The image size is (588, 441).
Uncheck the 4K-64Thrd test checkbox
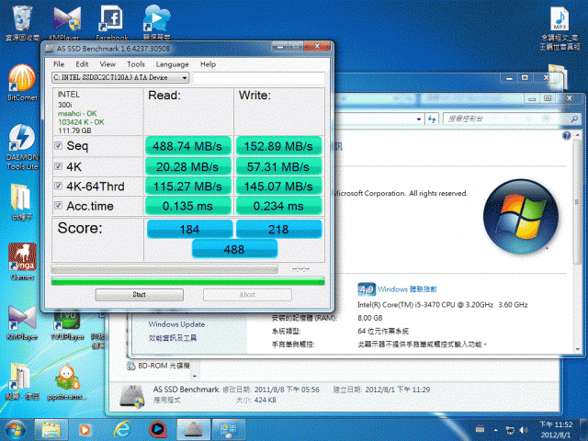58,186
